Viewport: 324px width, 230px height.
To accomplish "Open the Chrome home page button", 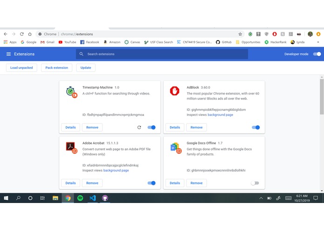I will (30, 34).
